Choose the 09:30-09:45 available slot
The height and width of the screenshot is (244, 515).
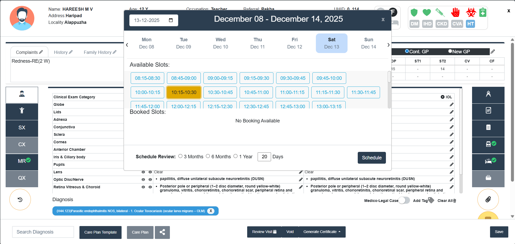(x=293, y=78)
